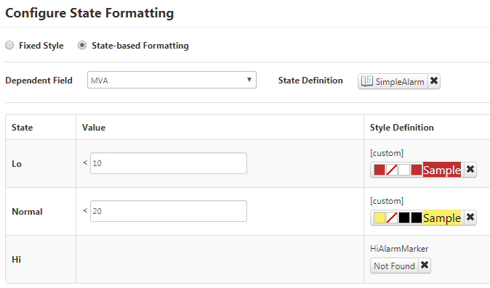This screenshot has height=288, width=490.
Task: Click the Normal value input field
Action: [169, 211]
